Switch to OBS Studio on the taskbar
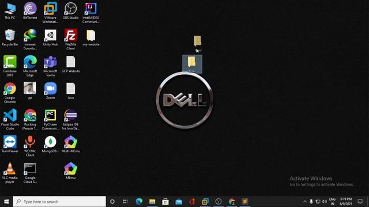The image size is (369, 207). tap(219, 202)
